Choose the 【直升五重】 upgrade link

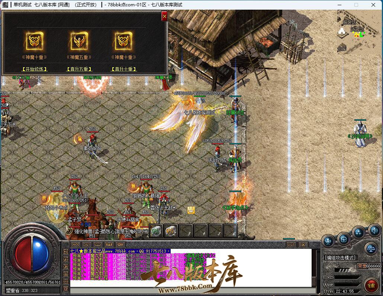[x=79, y=69]
